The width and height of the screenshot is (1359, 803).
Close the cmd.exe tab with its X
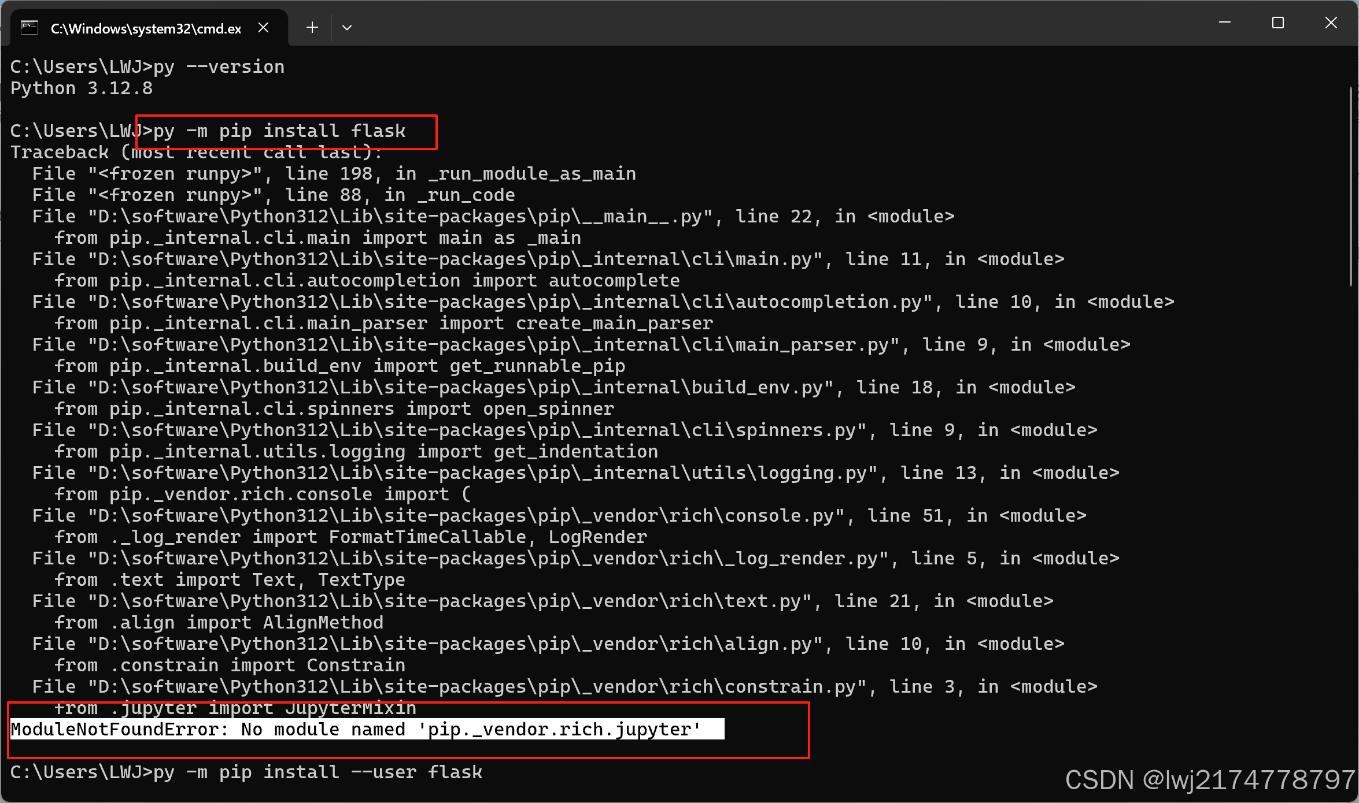pos(264,27)
